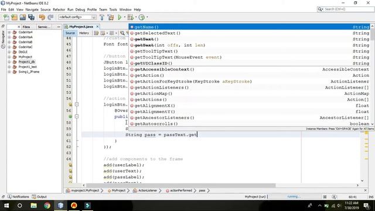Expand the Swing1_JFrame project node
This screenshot has width=375, height=211.
click(9, 72)
